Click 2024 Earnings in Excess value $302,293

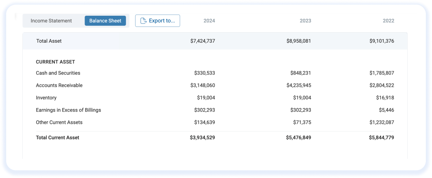205,110
